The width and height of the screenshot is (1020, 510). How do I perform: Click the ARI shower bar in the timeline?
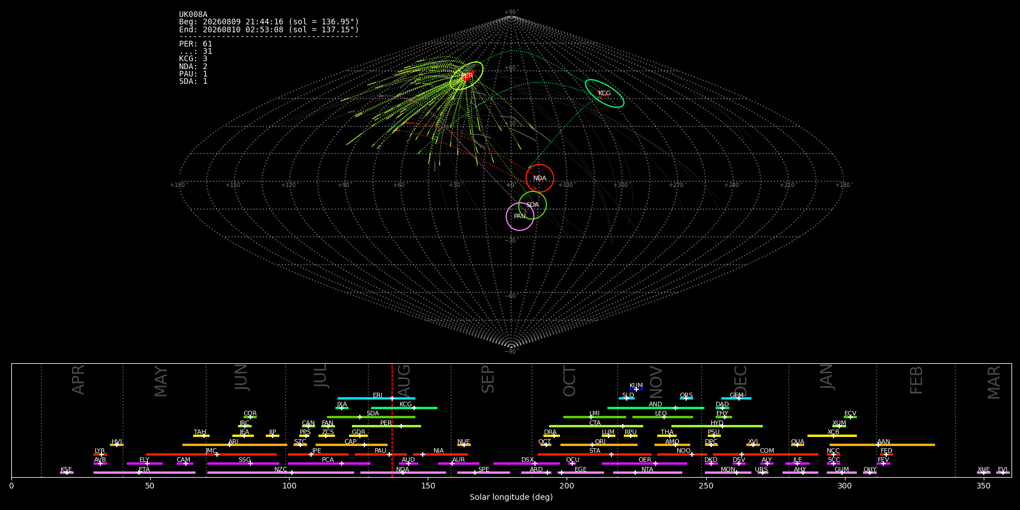pos(235,445)
